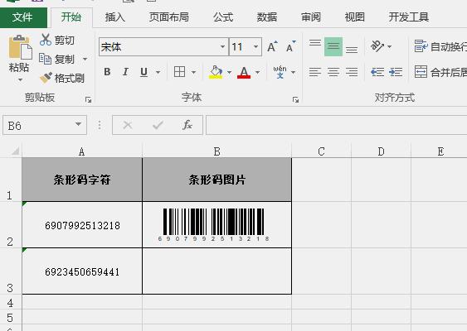
Task: Select cell with 6923450659441
Action: [82, 271]
